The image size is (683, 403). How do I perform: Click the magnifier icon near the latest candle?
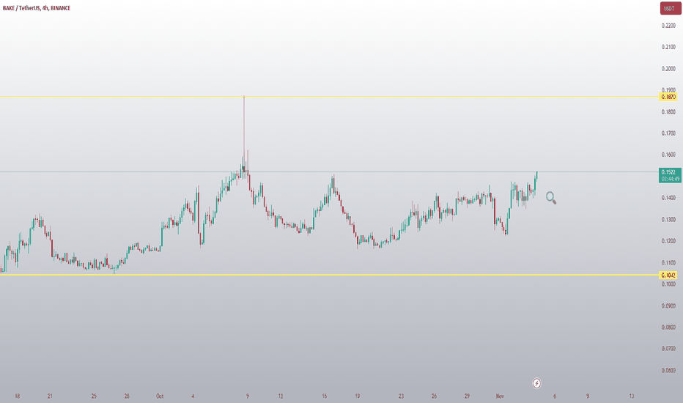(551, 198)
